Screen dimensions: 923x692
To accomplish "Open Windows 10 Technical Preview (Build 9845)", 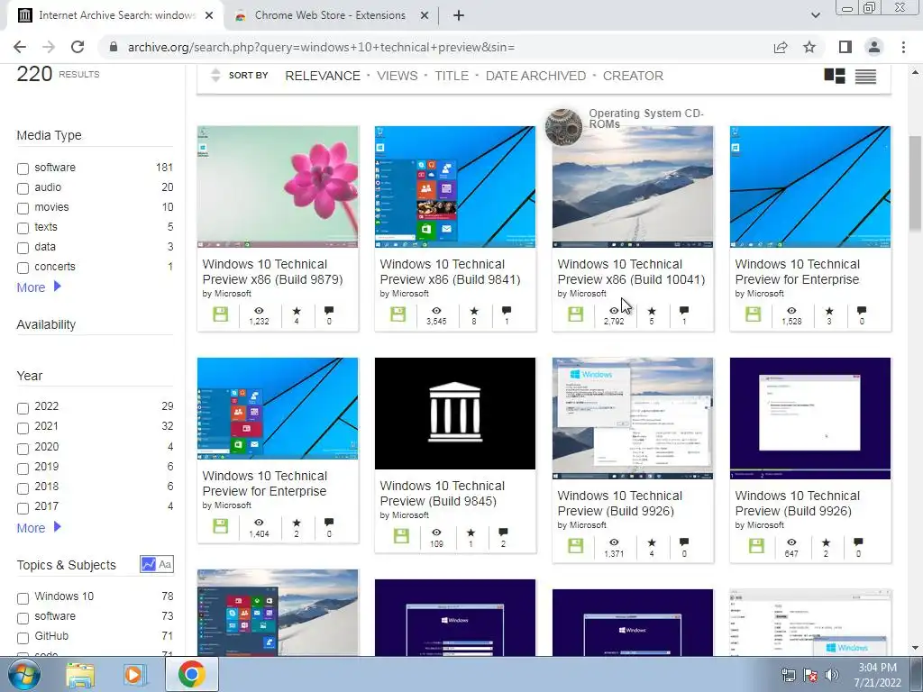I will tap(442, 494).
